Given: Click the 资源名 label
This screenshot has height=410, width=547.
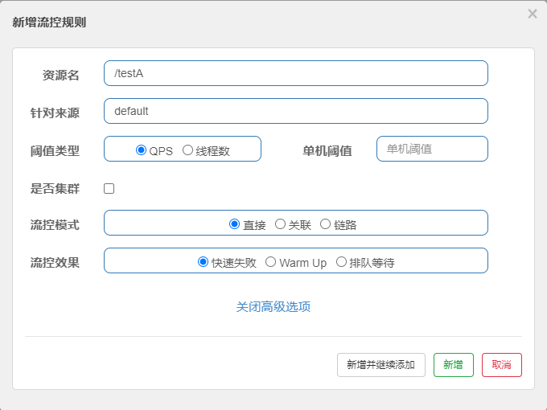Looking at the screenshot, I should [x=60, y=75].
